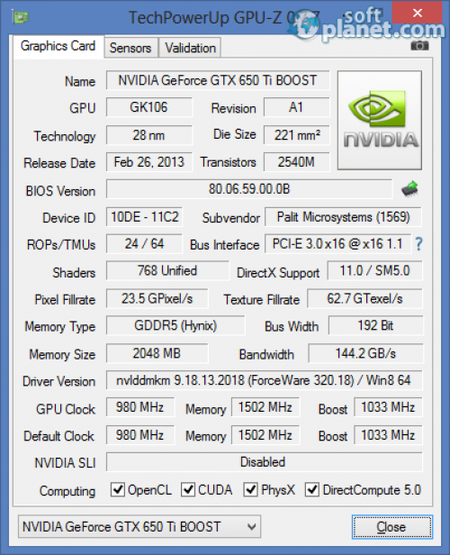The height and width of the screenshot is (555, 450).
Task: Click the Close button
Action: [392, 527]
